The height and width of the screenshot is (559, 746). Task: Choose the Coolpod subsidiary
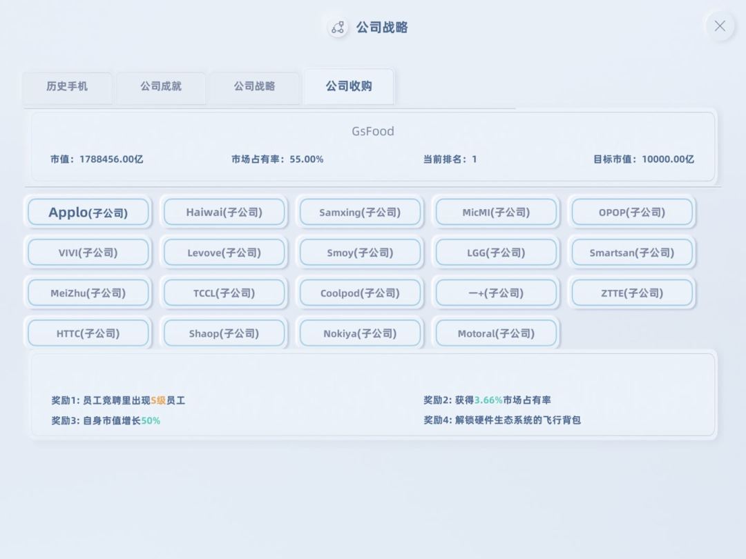coord(360,293)
